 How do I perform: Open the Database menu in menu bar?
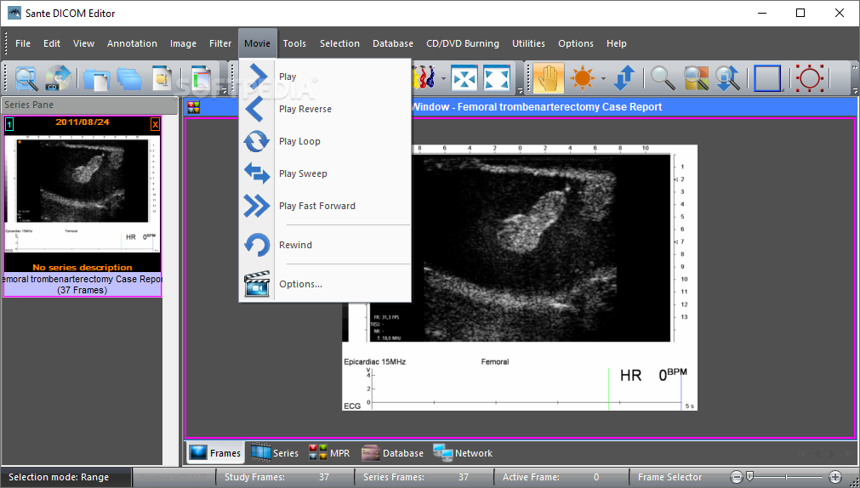click(x=393, y=43)
